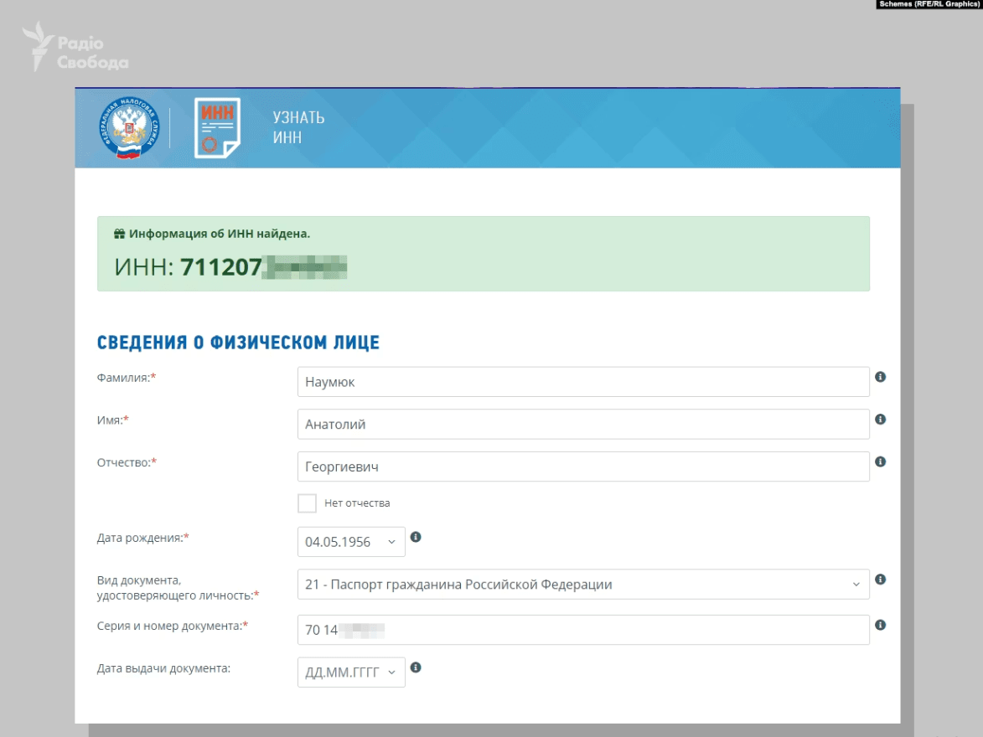Show info tooltip for Отчество field

click(x=880, y=461)
